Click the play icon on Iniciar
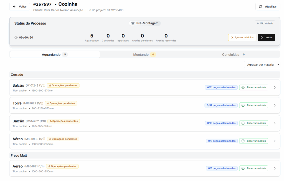The width and height of the screenshot is (284, 181). 262,37
